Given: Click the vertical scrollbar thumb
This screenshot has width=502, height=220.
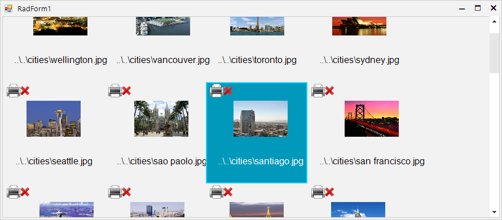Looking at the screenshot, I should pos(494,53).
